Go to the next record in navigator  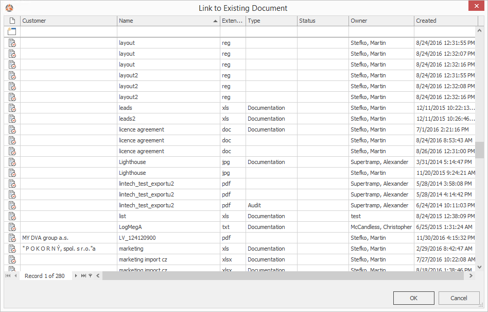coord(76,275)
